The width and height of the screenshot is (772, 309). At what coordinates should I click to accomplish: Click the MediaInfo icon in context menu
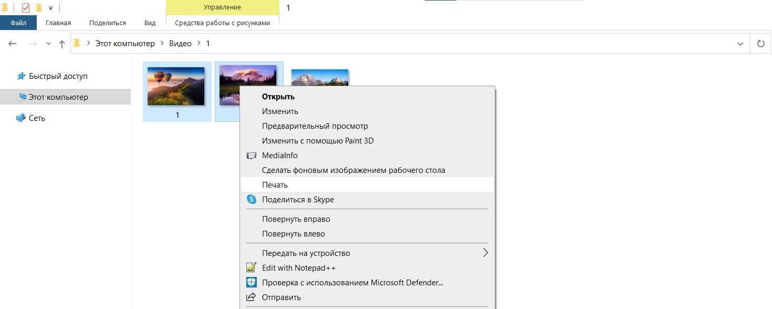pos(252,156)
